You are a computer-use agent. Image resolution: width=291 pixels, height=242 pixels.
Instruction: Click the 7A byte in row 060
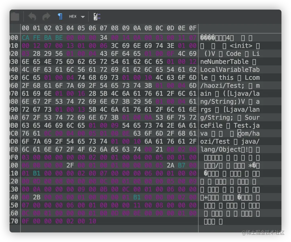tap(70, 86)
